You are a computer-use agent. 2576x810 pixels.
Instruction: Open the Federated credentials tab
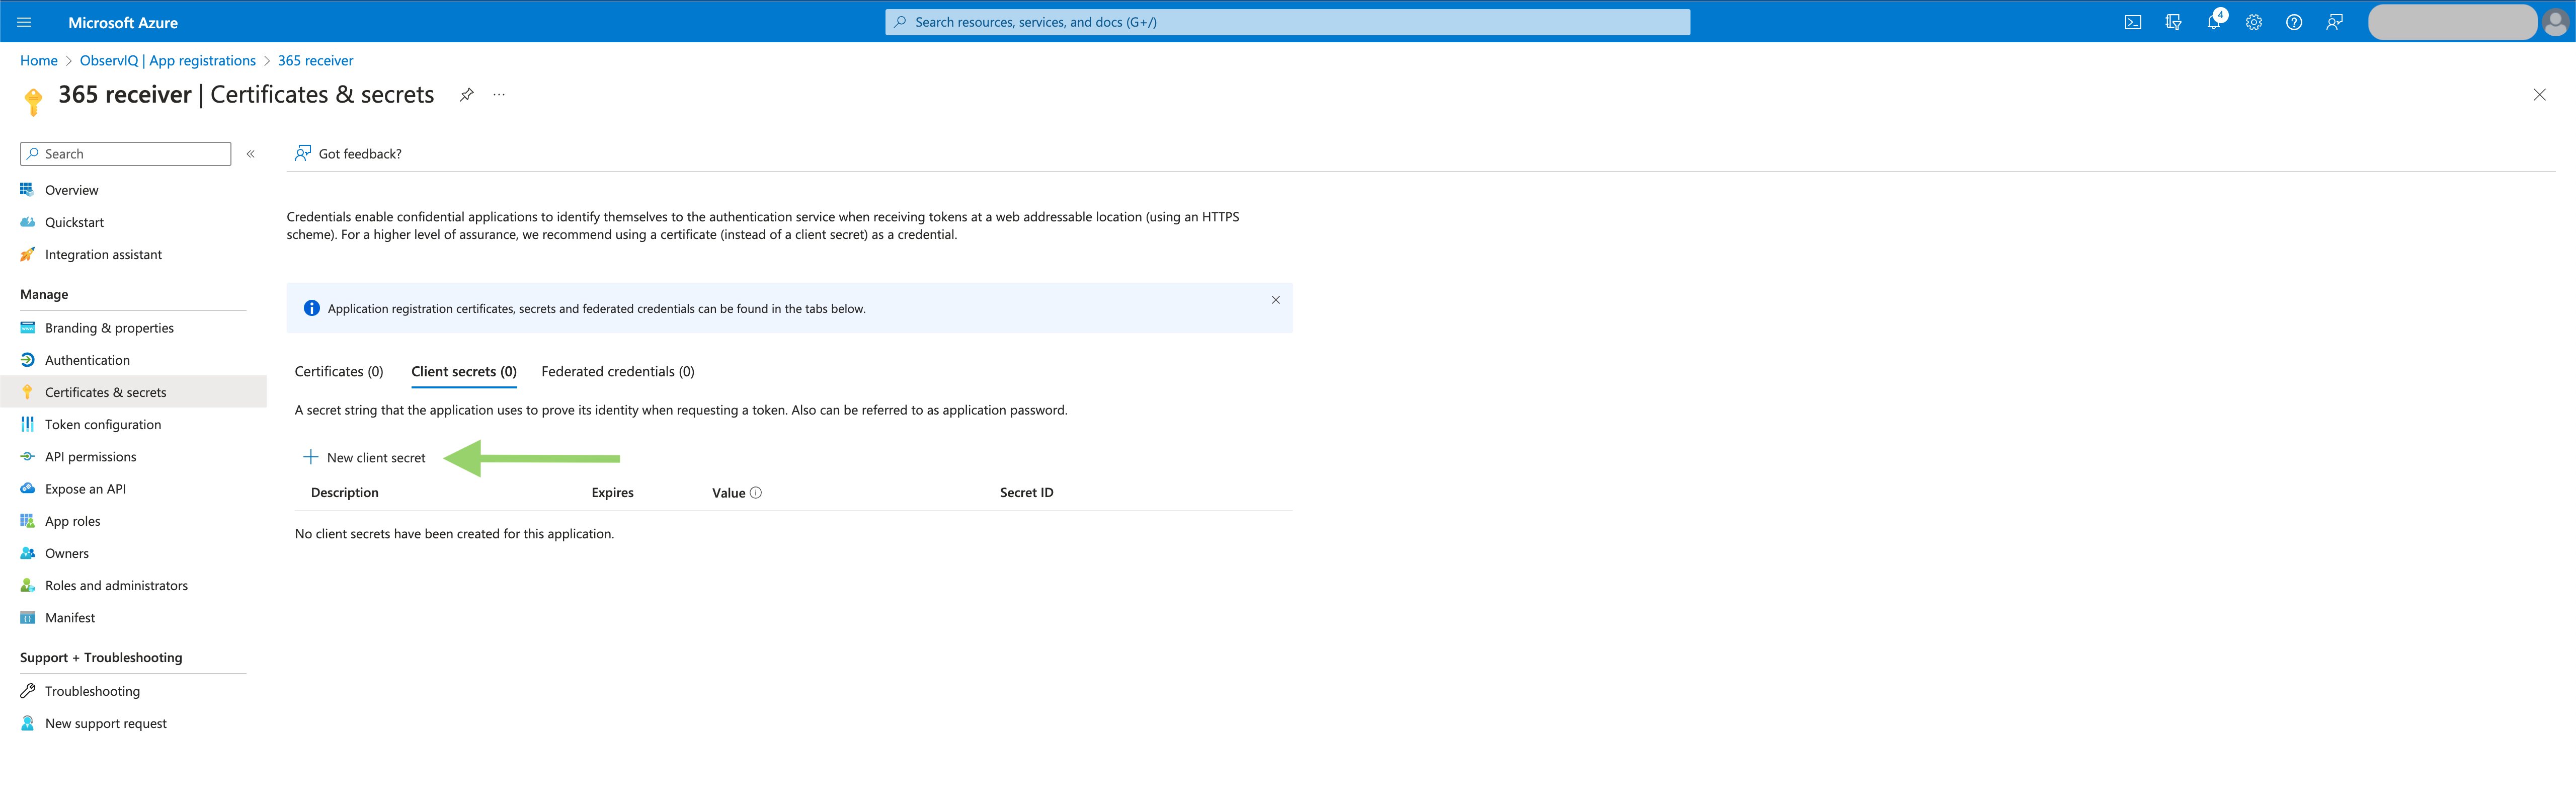[x=617, y=371]
